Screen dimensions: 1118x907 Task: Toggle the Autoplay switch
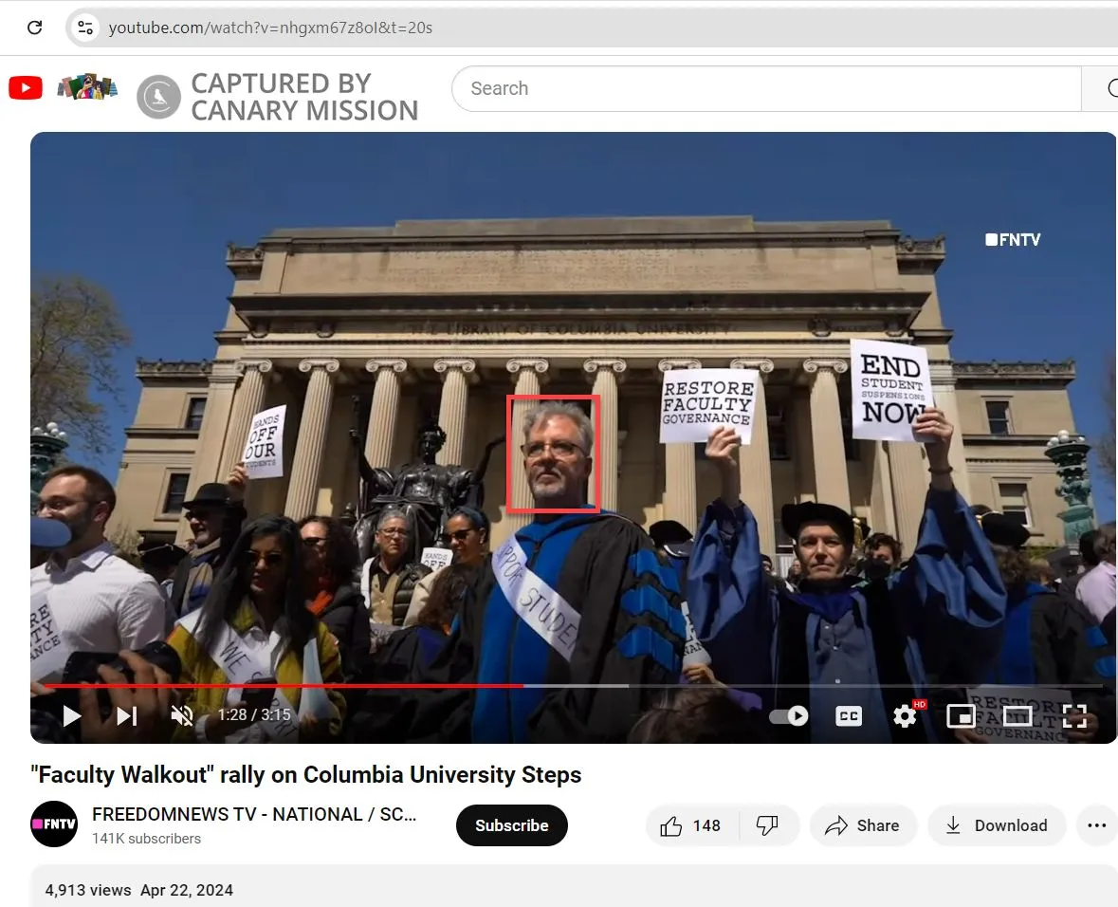click(x=788, y=715)
